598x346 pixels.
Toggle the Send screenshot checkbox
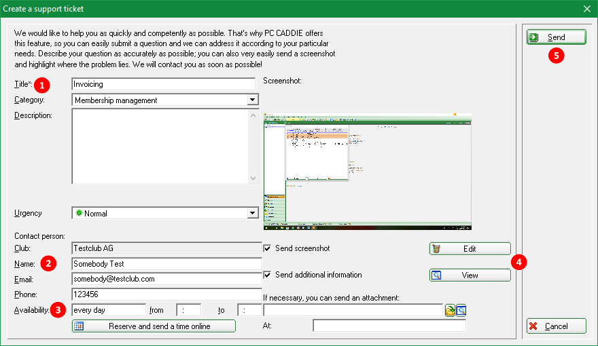click(x=267, y=248)
